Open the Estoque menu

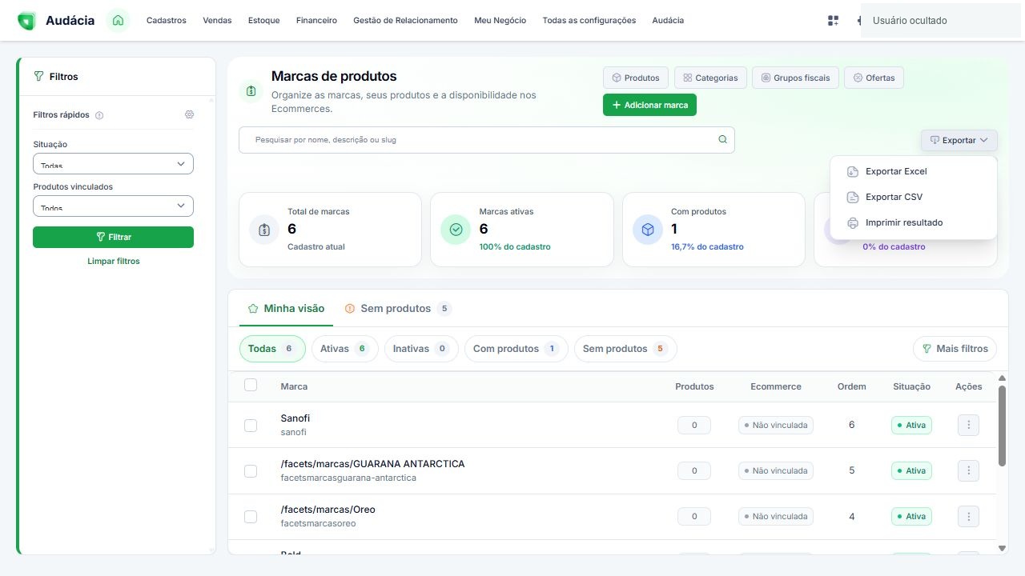(x=264, y=21)
